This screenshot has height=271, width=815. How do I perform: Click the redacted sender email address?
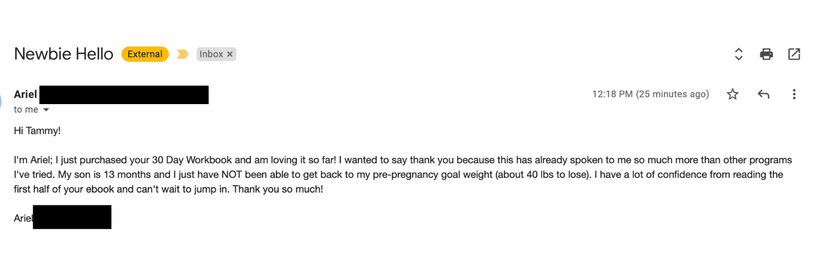(x=124, y=94)
